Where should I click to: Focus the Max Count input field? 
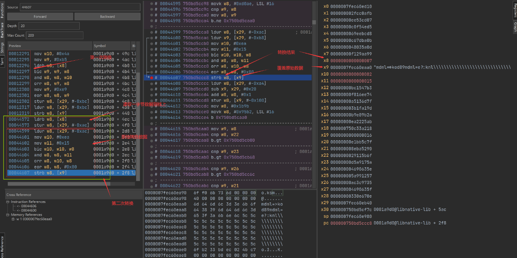tap(55, 35)
